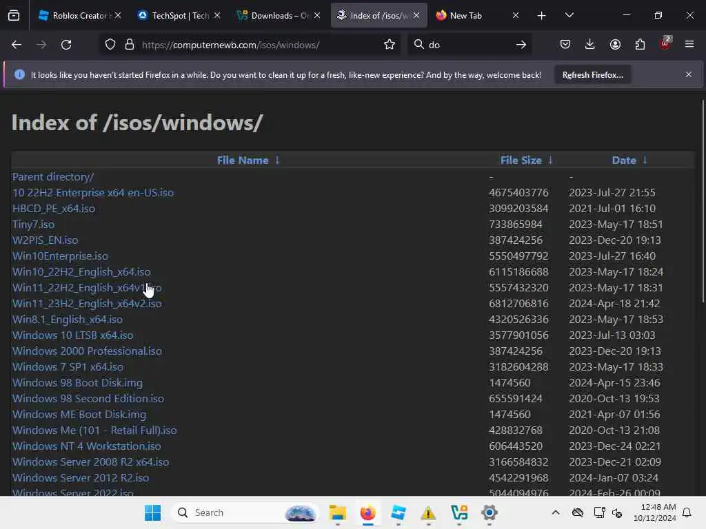Download Windows 7 SP1 x64.iso

68,366
